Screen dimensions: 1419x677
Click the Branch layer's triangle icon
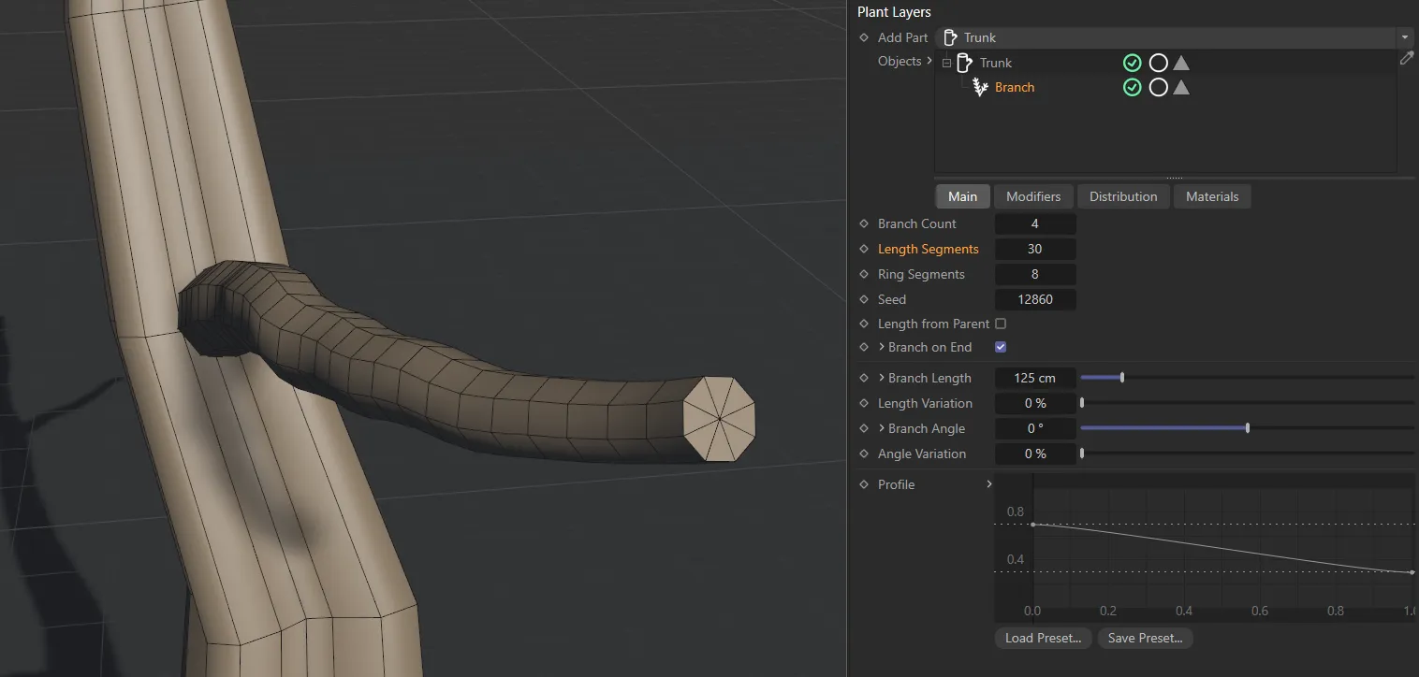pos(1181,87)
